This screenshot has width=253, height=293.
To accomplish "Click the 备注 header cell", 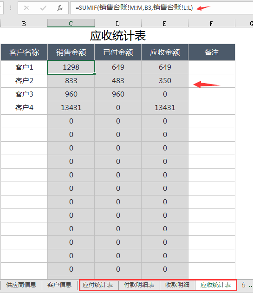I will pyautogui.click(x=212, y=52).
